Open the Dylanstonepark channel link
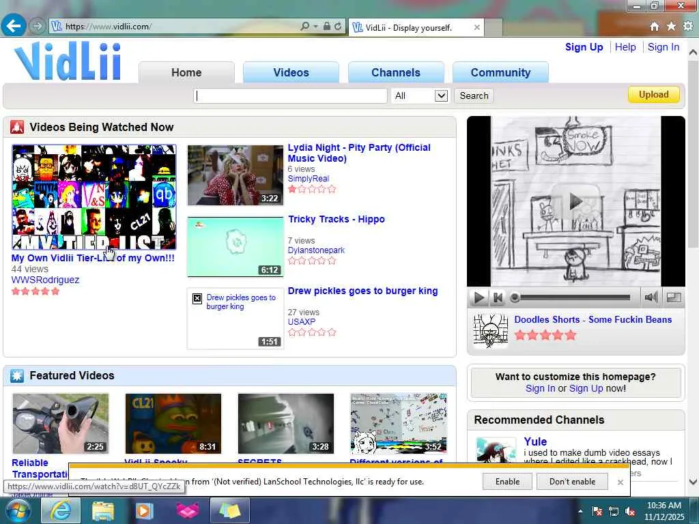 click(x=316, y=250)
